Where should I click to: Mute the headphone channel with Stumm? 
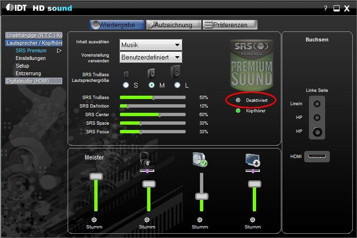147,219
